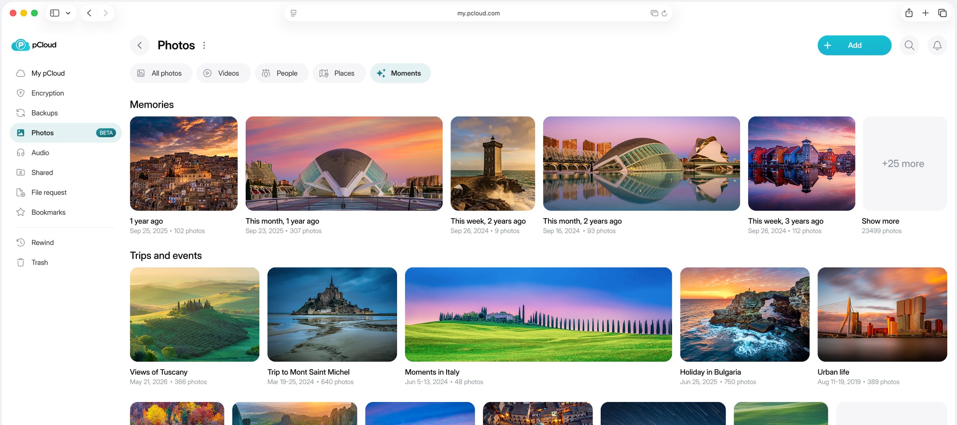Click the pCloud logo

(x=34, y=45)
